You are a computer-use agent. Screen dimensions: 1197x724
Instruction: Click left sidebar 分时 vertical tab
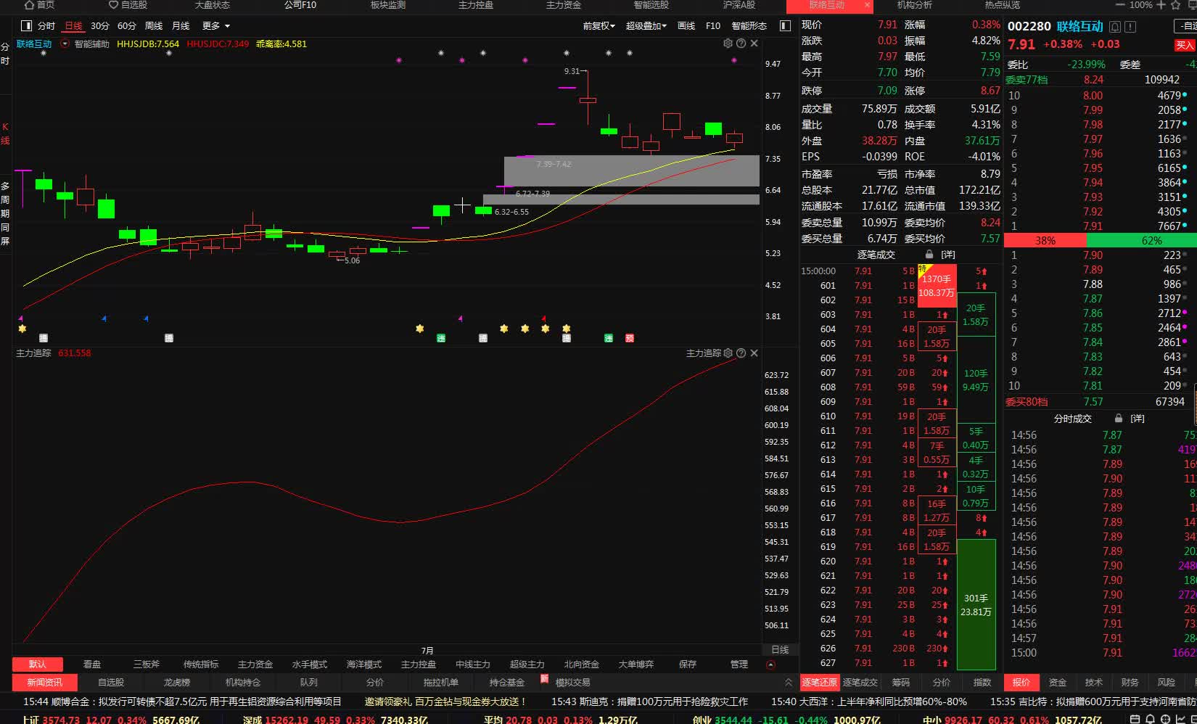(5, 54)
